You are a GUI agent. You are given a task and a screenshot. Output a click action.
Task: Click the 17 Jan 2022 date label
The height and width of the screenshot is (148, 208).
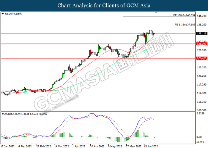(x=8, y=146)
